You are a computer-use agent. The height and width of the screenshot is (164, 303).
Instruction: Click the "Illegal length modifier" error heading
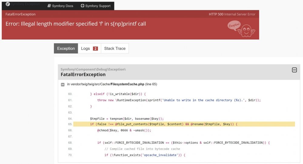tap(76, 23)
